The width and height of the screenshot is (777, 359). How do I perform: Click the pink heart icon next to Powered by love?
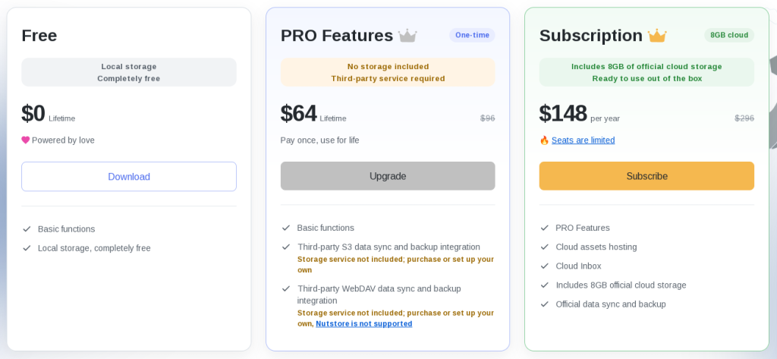coord(26,140)
